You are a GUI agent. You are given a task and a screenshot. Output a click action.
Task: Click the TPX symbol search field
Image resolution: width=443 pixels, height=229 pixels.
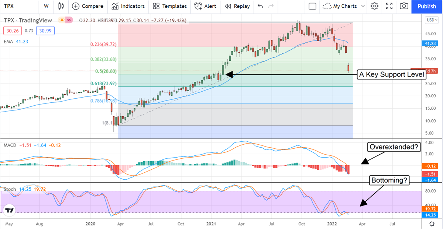point(9,6)
